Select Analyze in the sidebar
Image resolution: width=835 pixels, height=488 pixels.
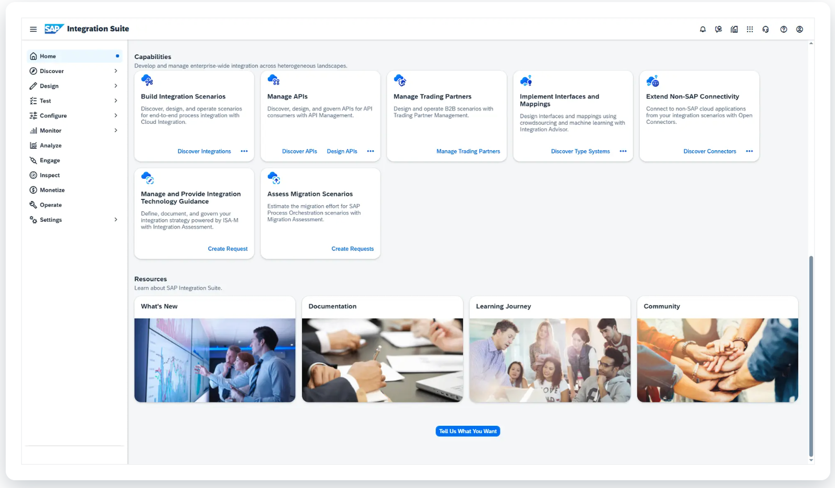51,146
